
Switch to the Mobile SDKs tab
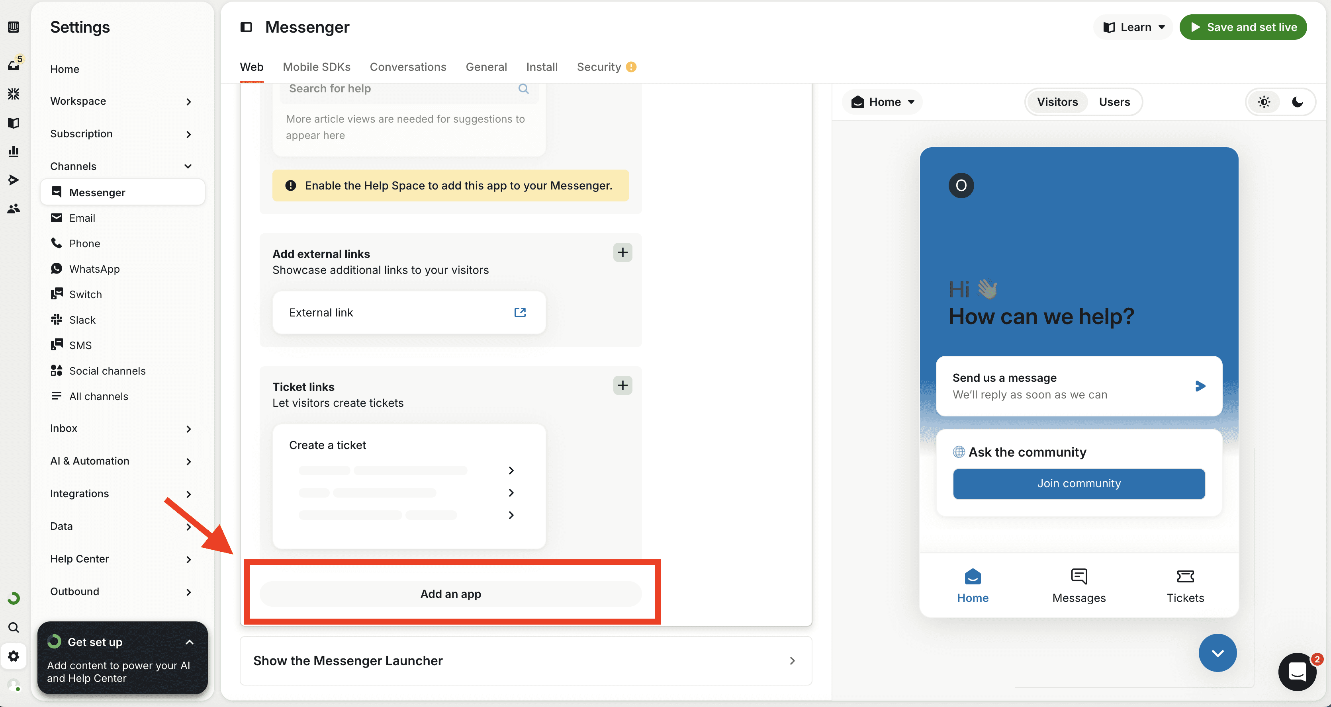coord(316,66)
